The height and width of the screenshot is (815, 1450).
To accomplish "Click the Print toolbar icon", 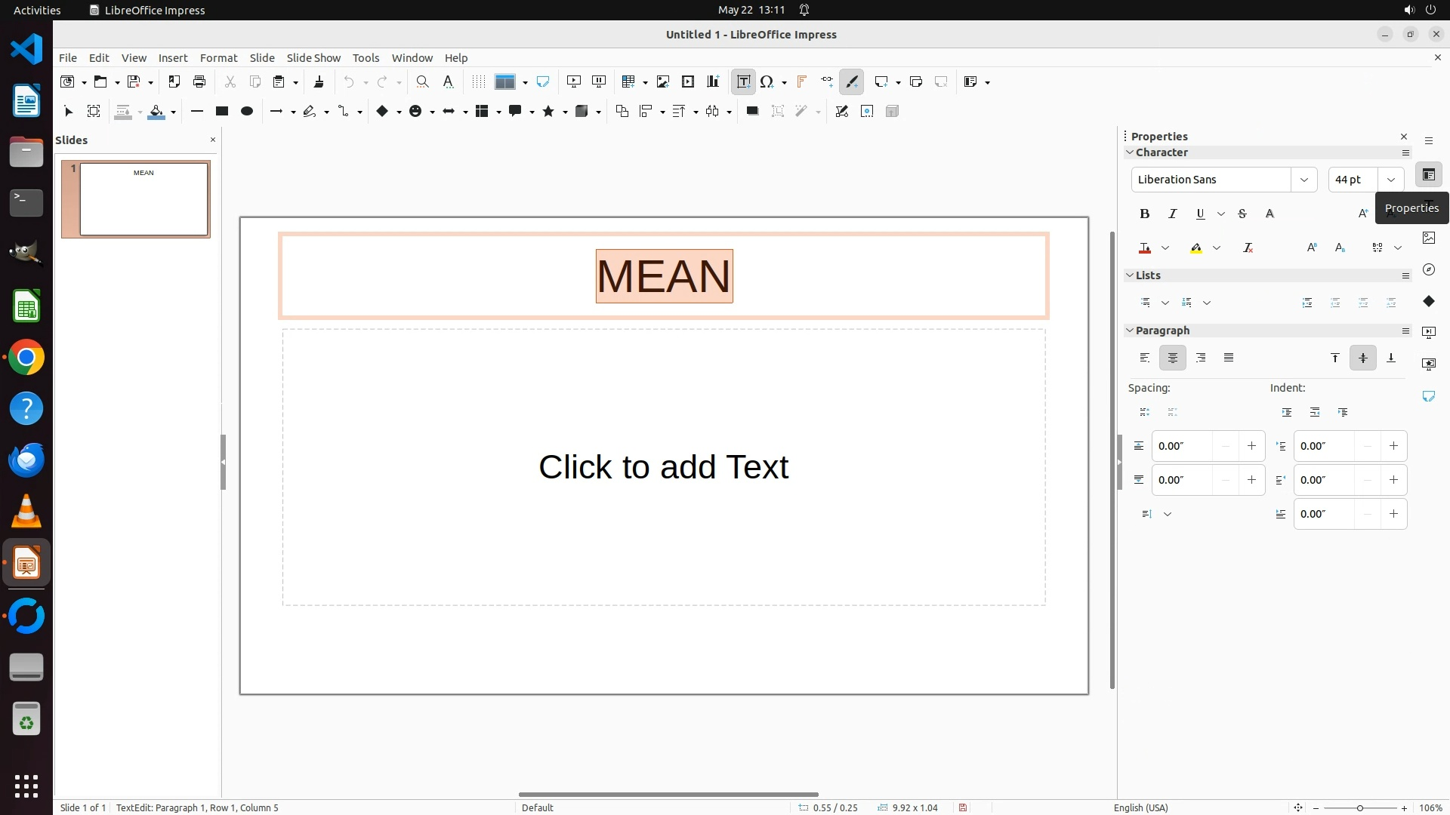I will (199, 82).
